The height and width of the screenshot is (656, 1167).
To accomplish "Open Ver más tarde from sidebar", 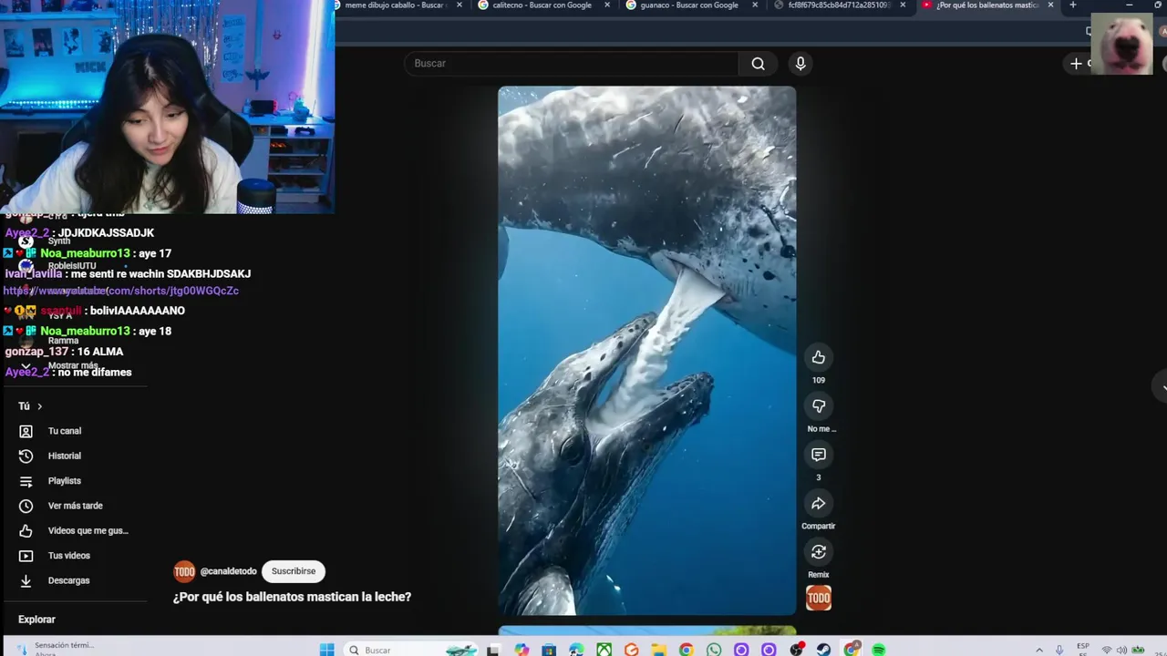I will click(x=74, y=506).
